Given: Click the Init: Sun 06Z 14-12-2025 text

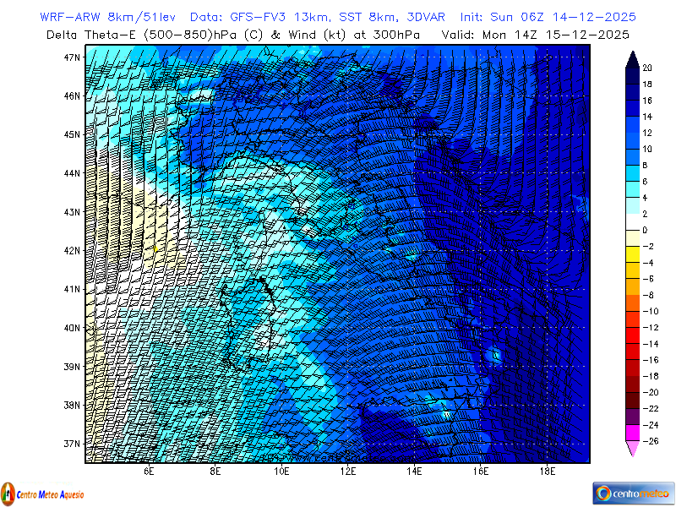Looking at the screenshot, I should (548, 17).
